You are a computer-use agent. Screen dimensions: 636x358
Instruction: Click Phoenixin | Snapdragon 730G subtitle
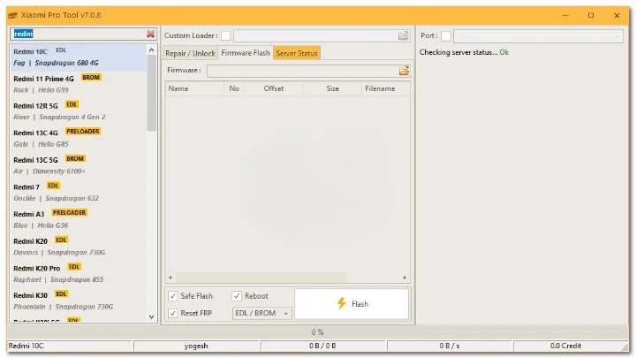click(x=64, y=307)
